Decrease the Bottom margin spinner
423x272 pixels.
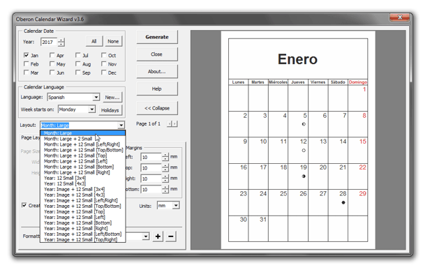[165, 191]
